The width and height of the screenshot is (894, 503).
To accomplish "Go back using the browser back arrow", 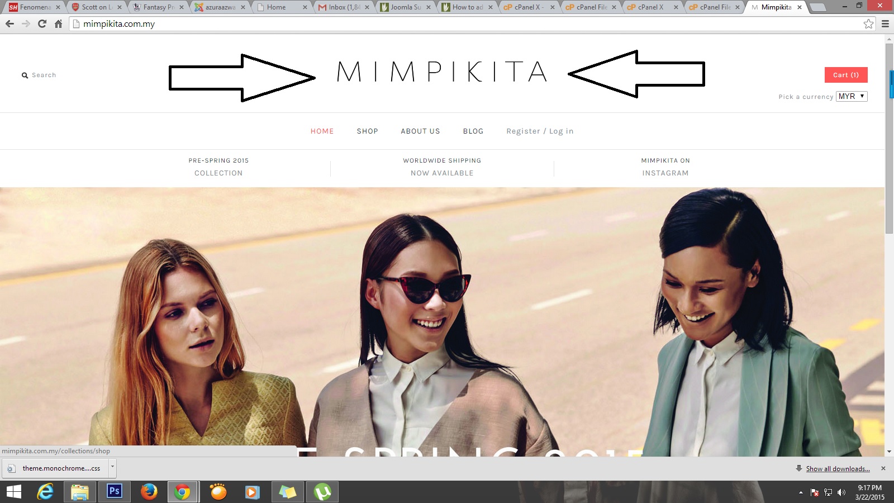I will pyautogui.click(x=9, y=23).
